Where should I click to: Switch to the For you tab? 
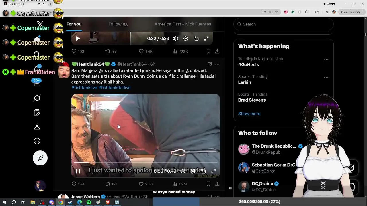pyautogui.click(x=74, y=24)
